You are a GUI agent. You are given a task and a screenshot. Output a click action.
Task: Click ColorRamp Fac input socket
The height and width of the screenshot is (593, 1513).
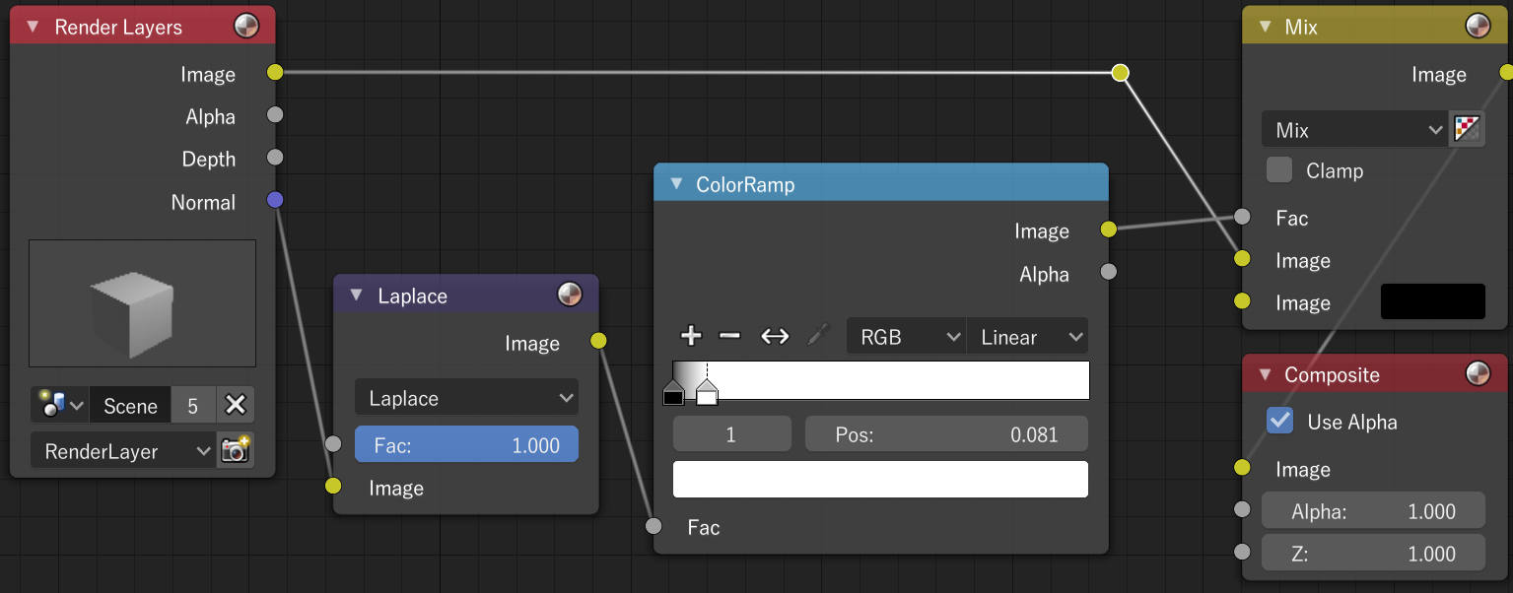pos(653,526)
